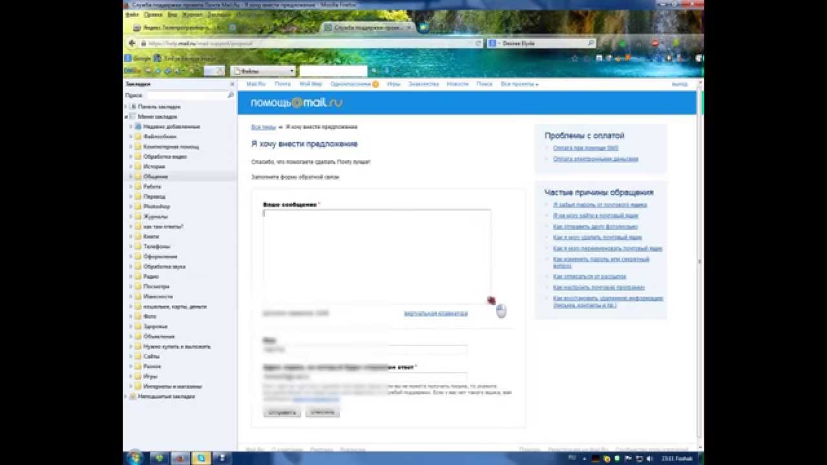Open the Недавно добавленные bookmarks folder

167,127
